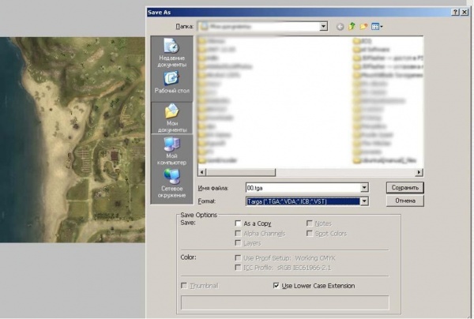The height and width of the screenshot is (319, 474).
Task: Click the Help question mark button
Action: [455, 12]
